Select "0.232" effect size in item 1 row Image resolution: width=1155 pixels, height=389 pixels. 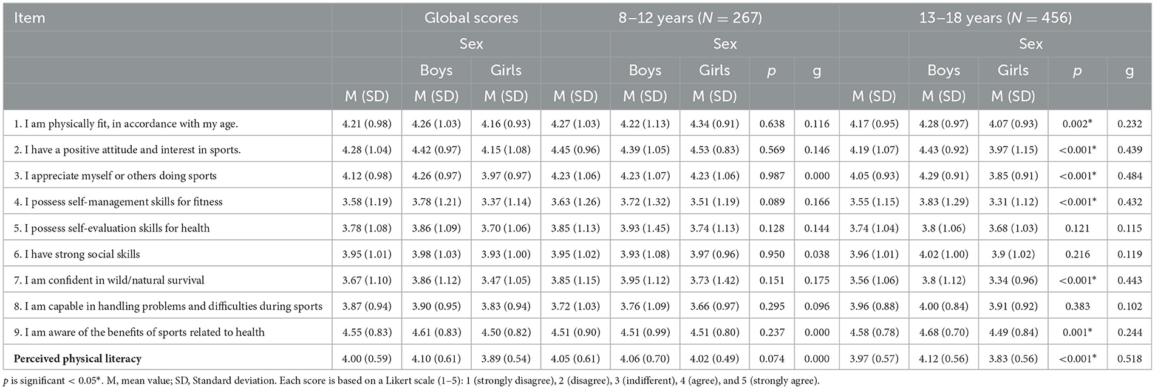tap(1129, 124)
